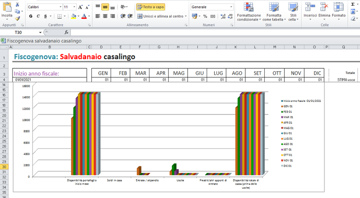Select the Format Painter brush icon
The image size is (360, 198).
[x=18, y=18]
